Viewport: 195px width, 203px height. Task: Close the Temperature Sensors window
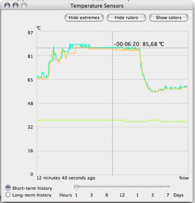(7, 6)
